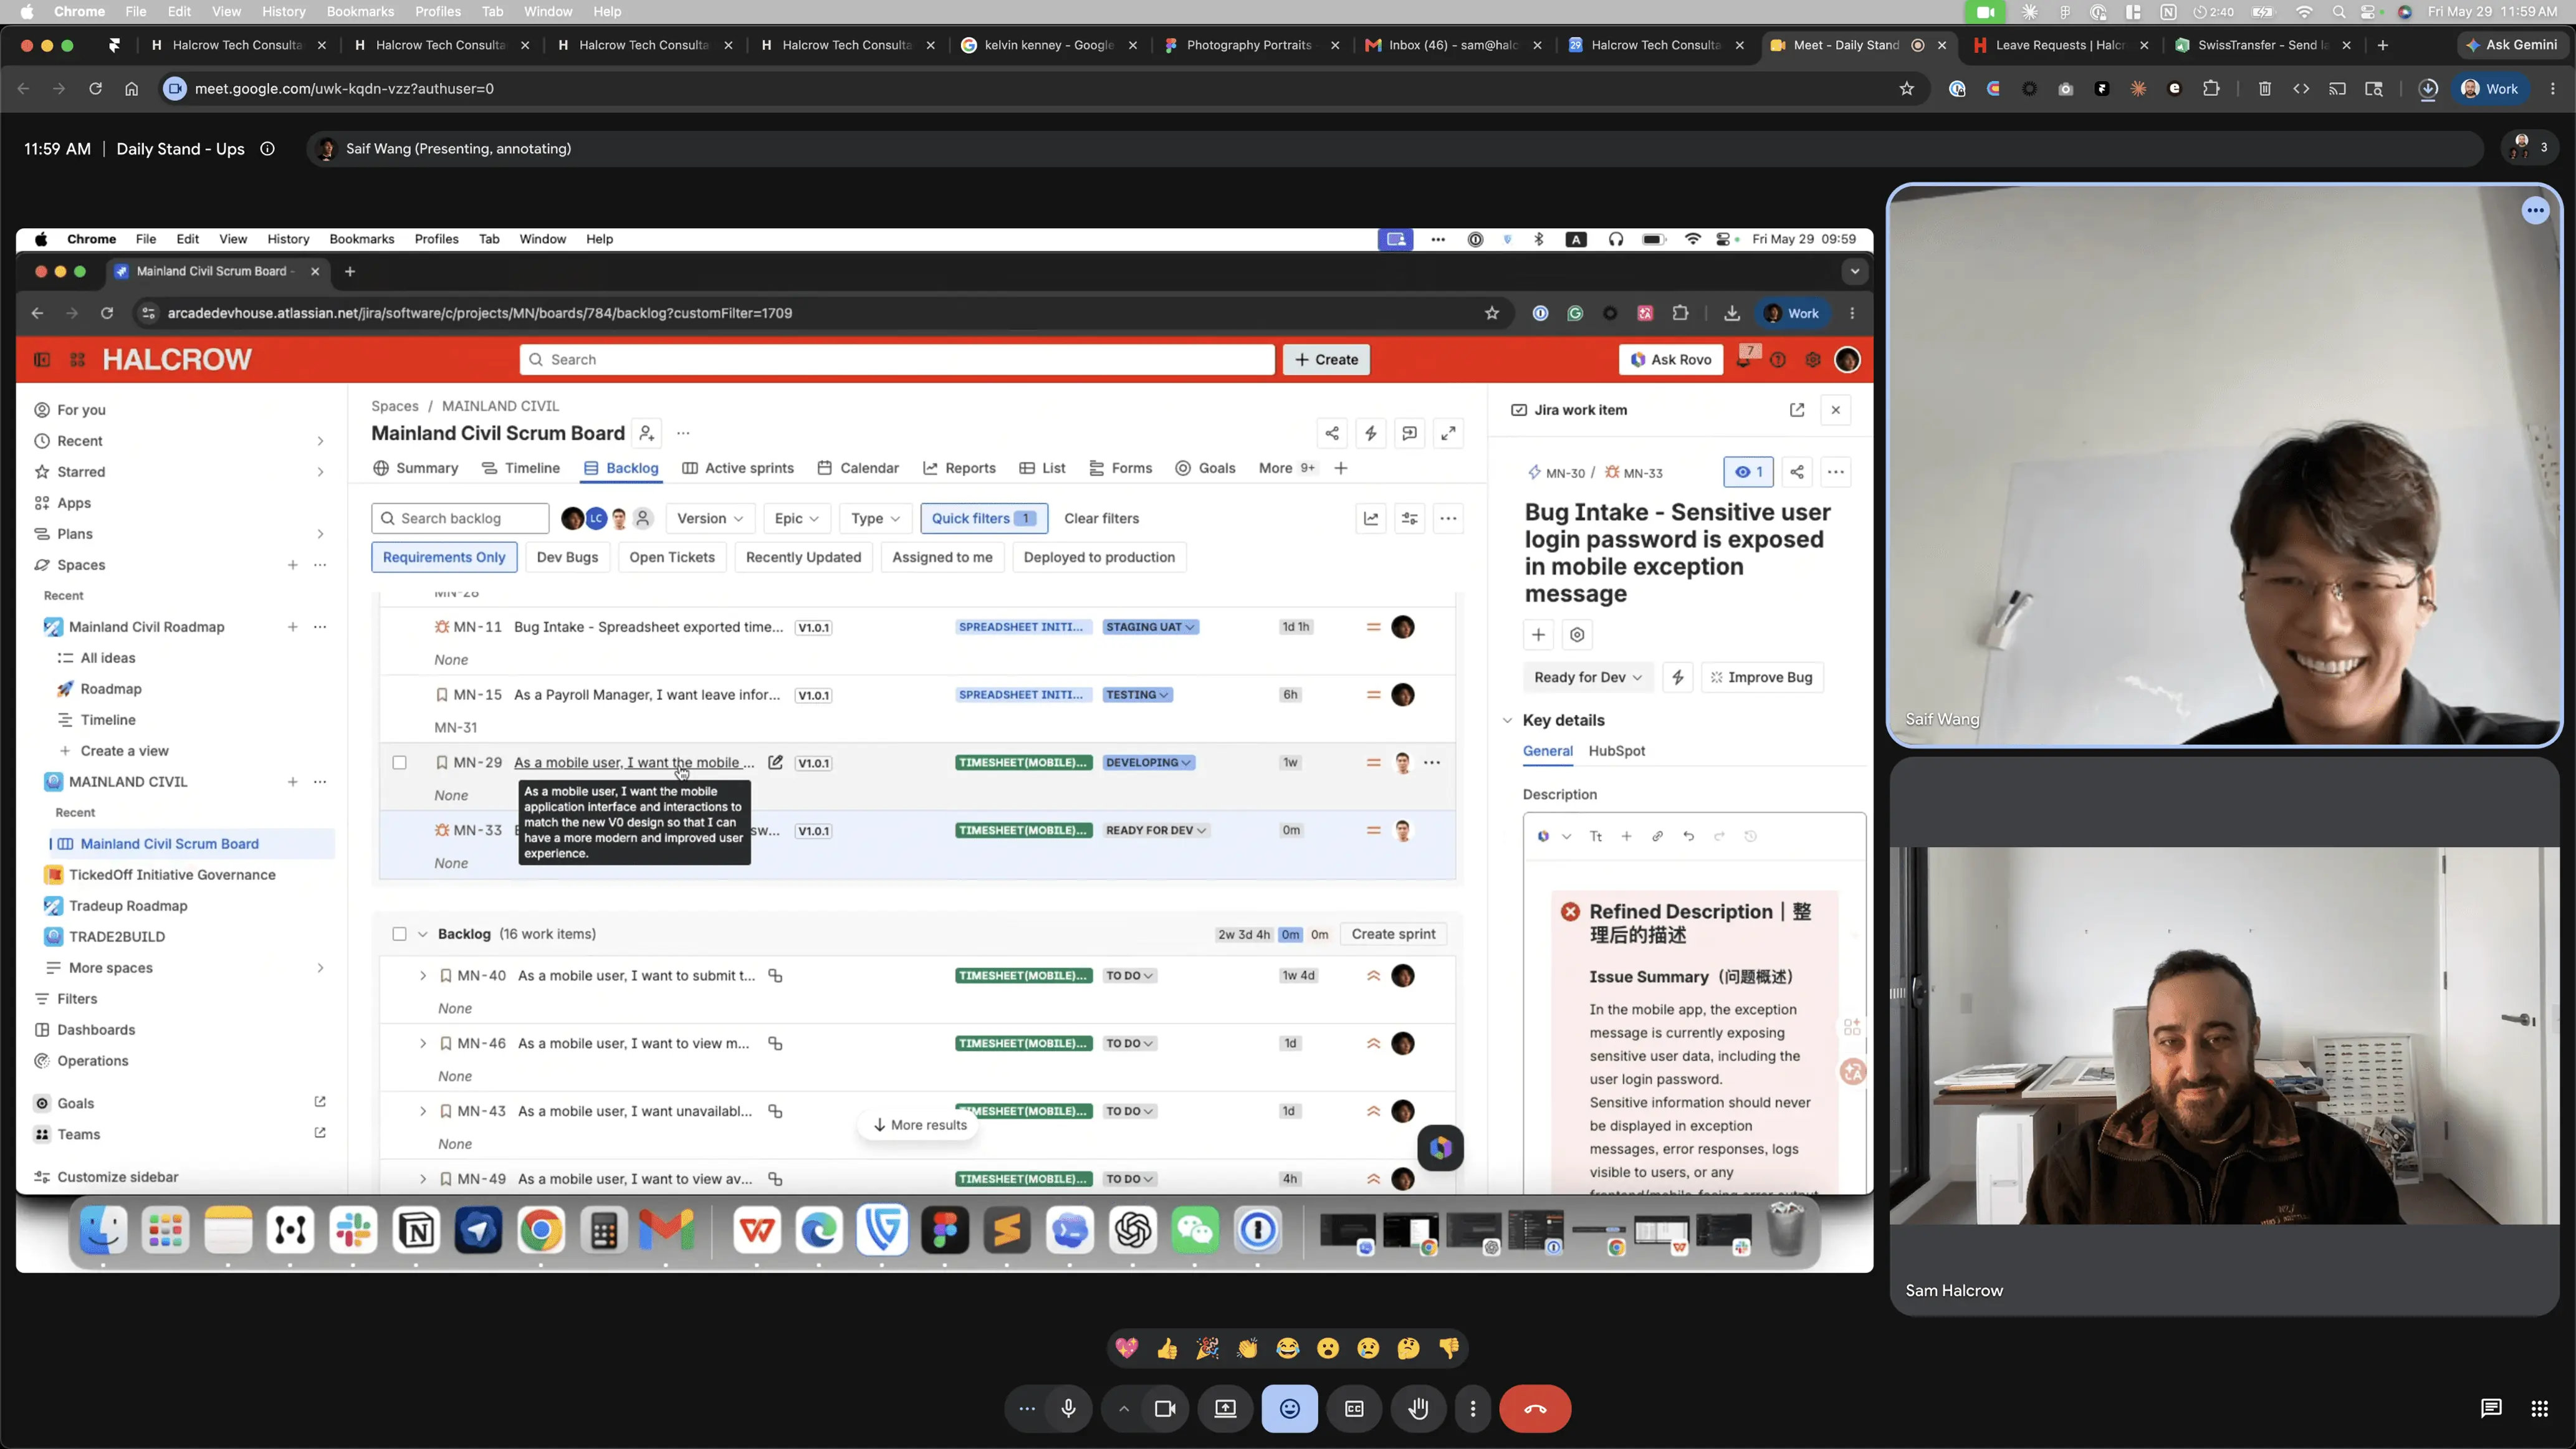
Task: Open the work item in a new window icon
Action: tap(1797, 410)
